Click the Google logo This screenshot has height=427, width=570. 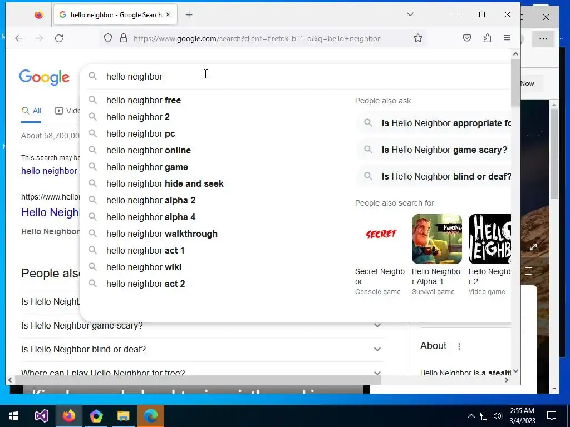coord(45,77)
